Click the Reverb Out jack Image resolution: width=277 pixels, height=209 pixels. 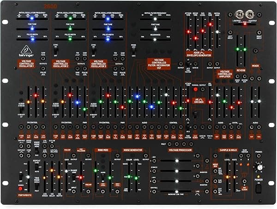tap(245, 76)
